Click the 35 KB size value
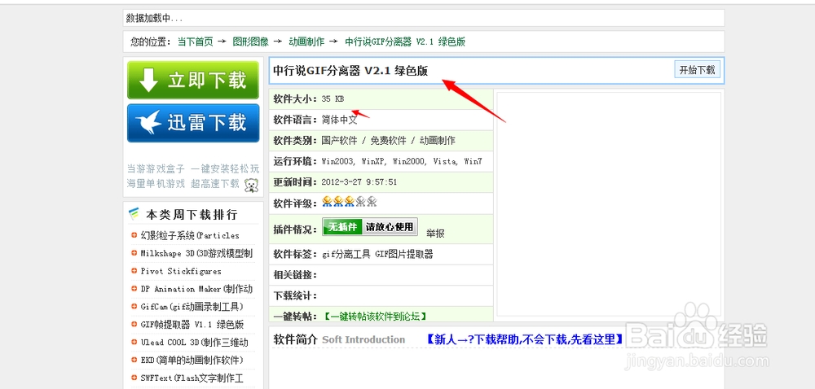This screenshot has height=389, width=815. click(333, 98)
